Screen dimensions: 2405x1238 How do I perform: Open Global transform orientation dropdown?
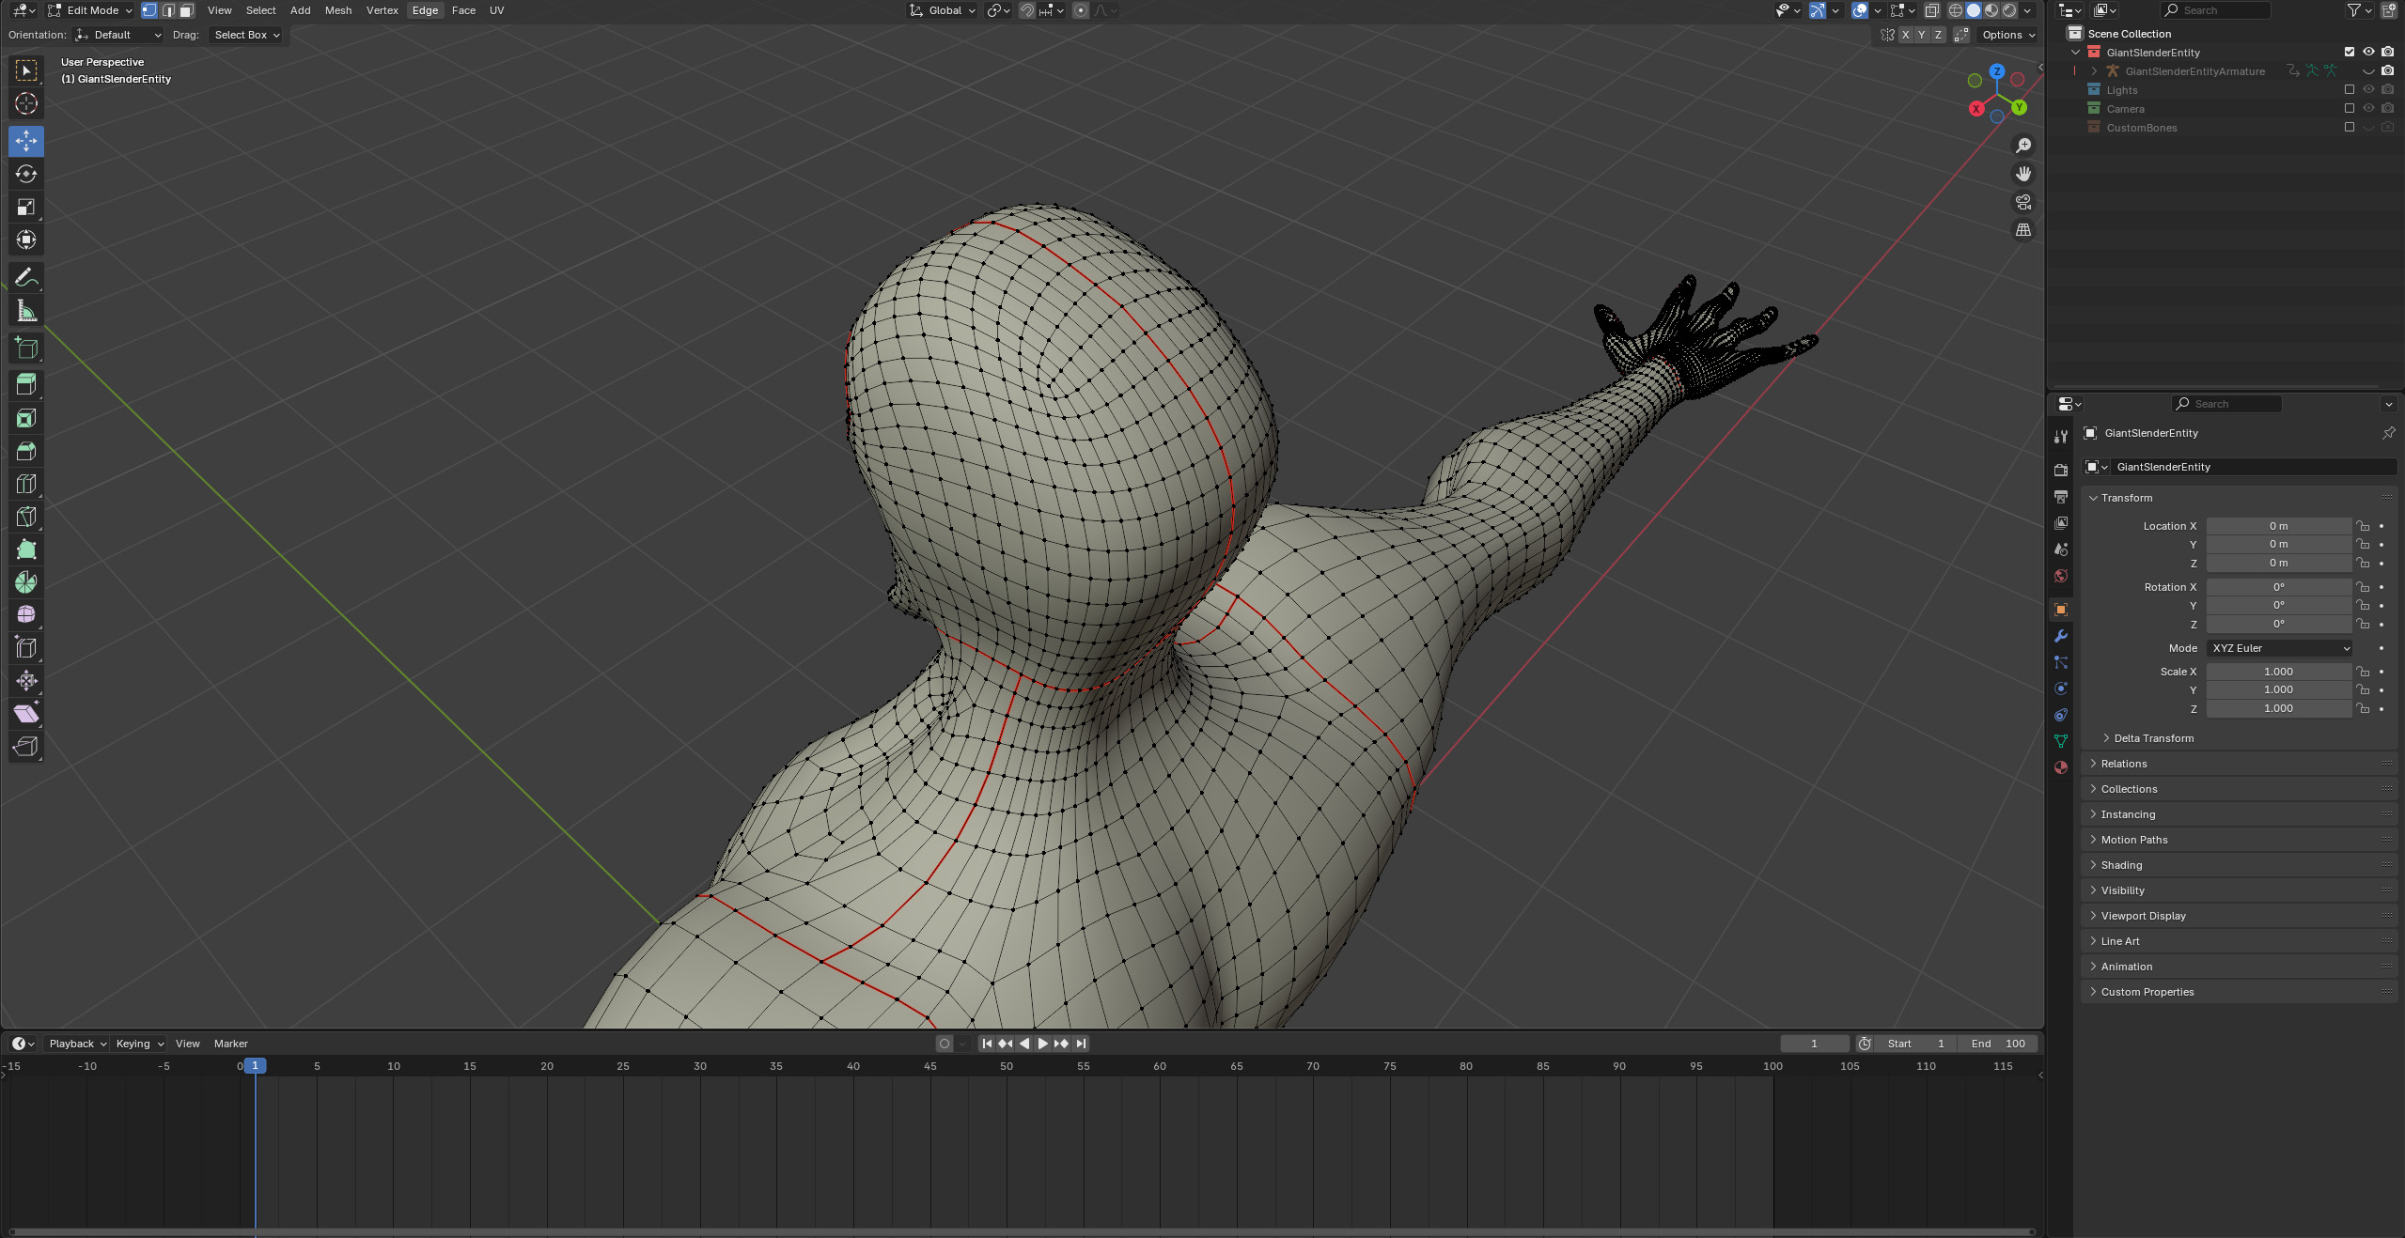943,10
